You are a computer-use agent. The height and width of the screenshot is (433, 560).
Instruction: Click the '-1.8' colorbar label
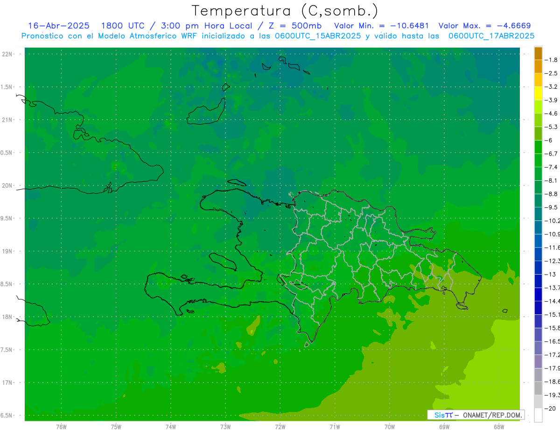point(552,60)
